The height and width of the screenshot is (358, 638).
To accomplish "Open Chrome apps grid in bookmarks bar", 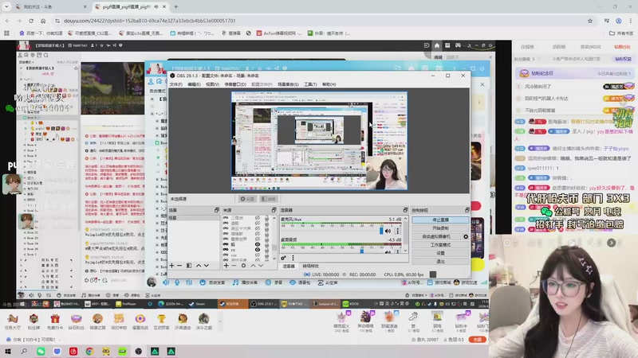I will pos(6,33).
